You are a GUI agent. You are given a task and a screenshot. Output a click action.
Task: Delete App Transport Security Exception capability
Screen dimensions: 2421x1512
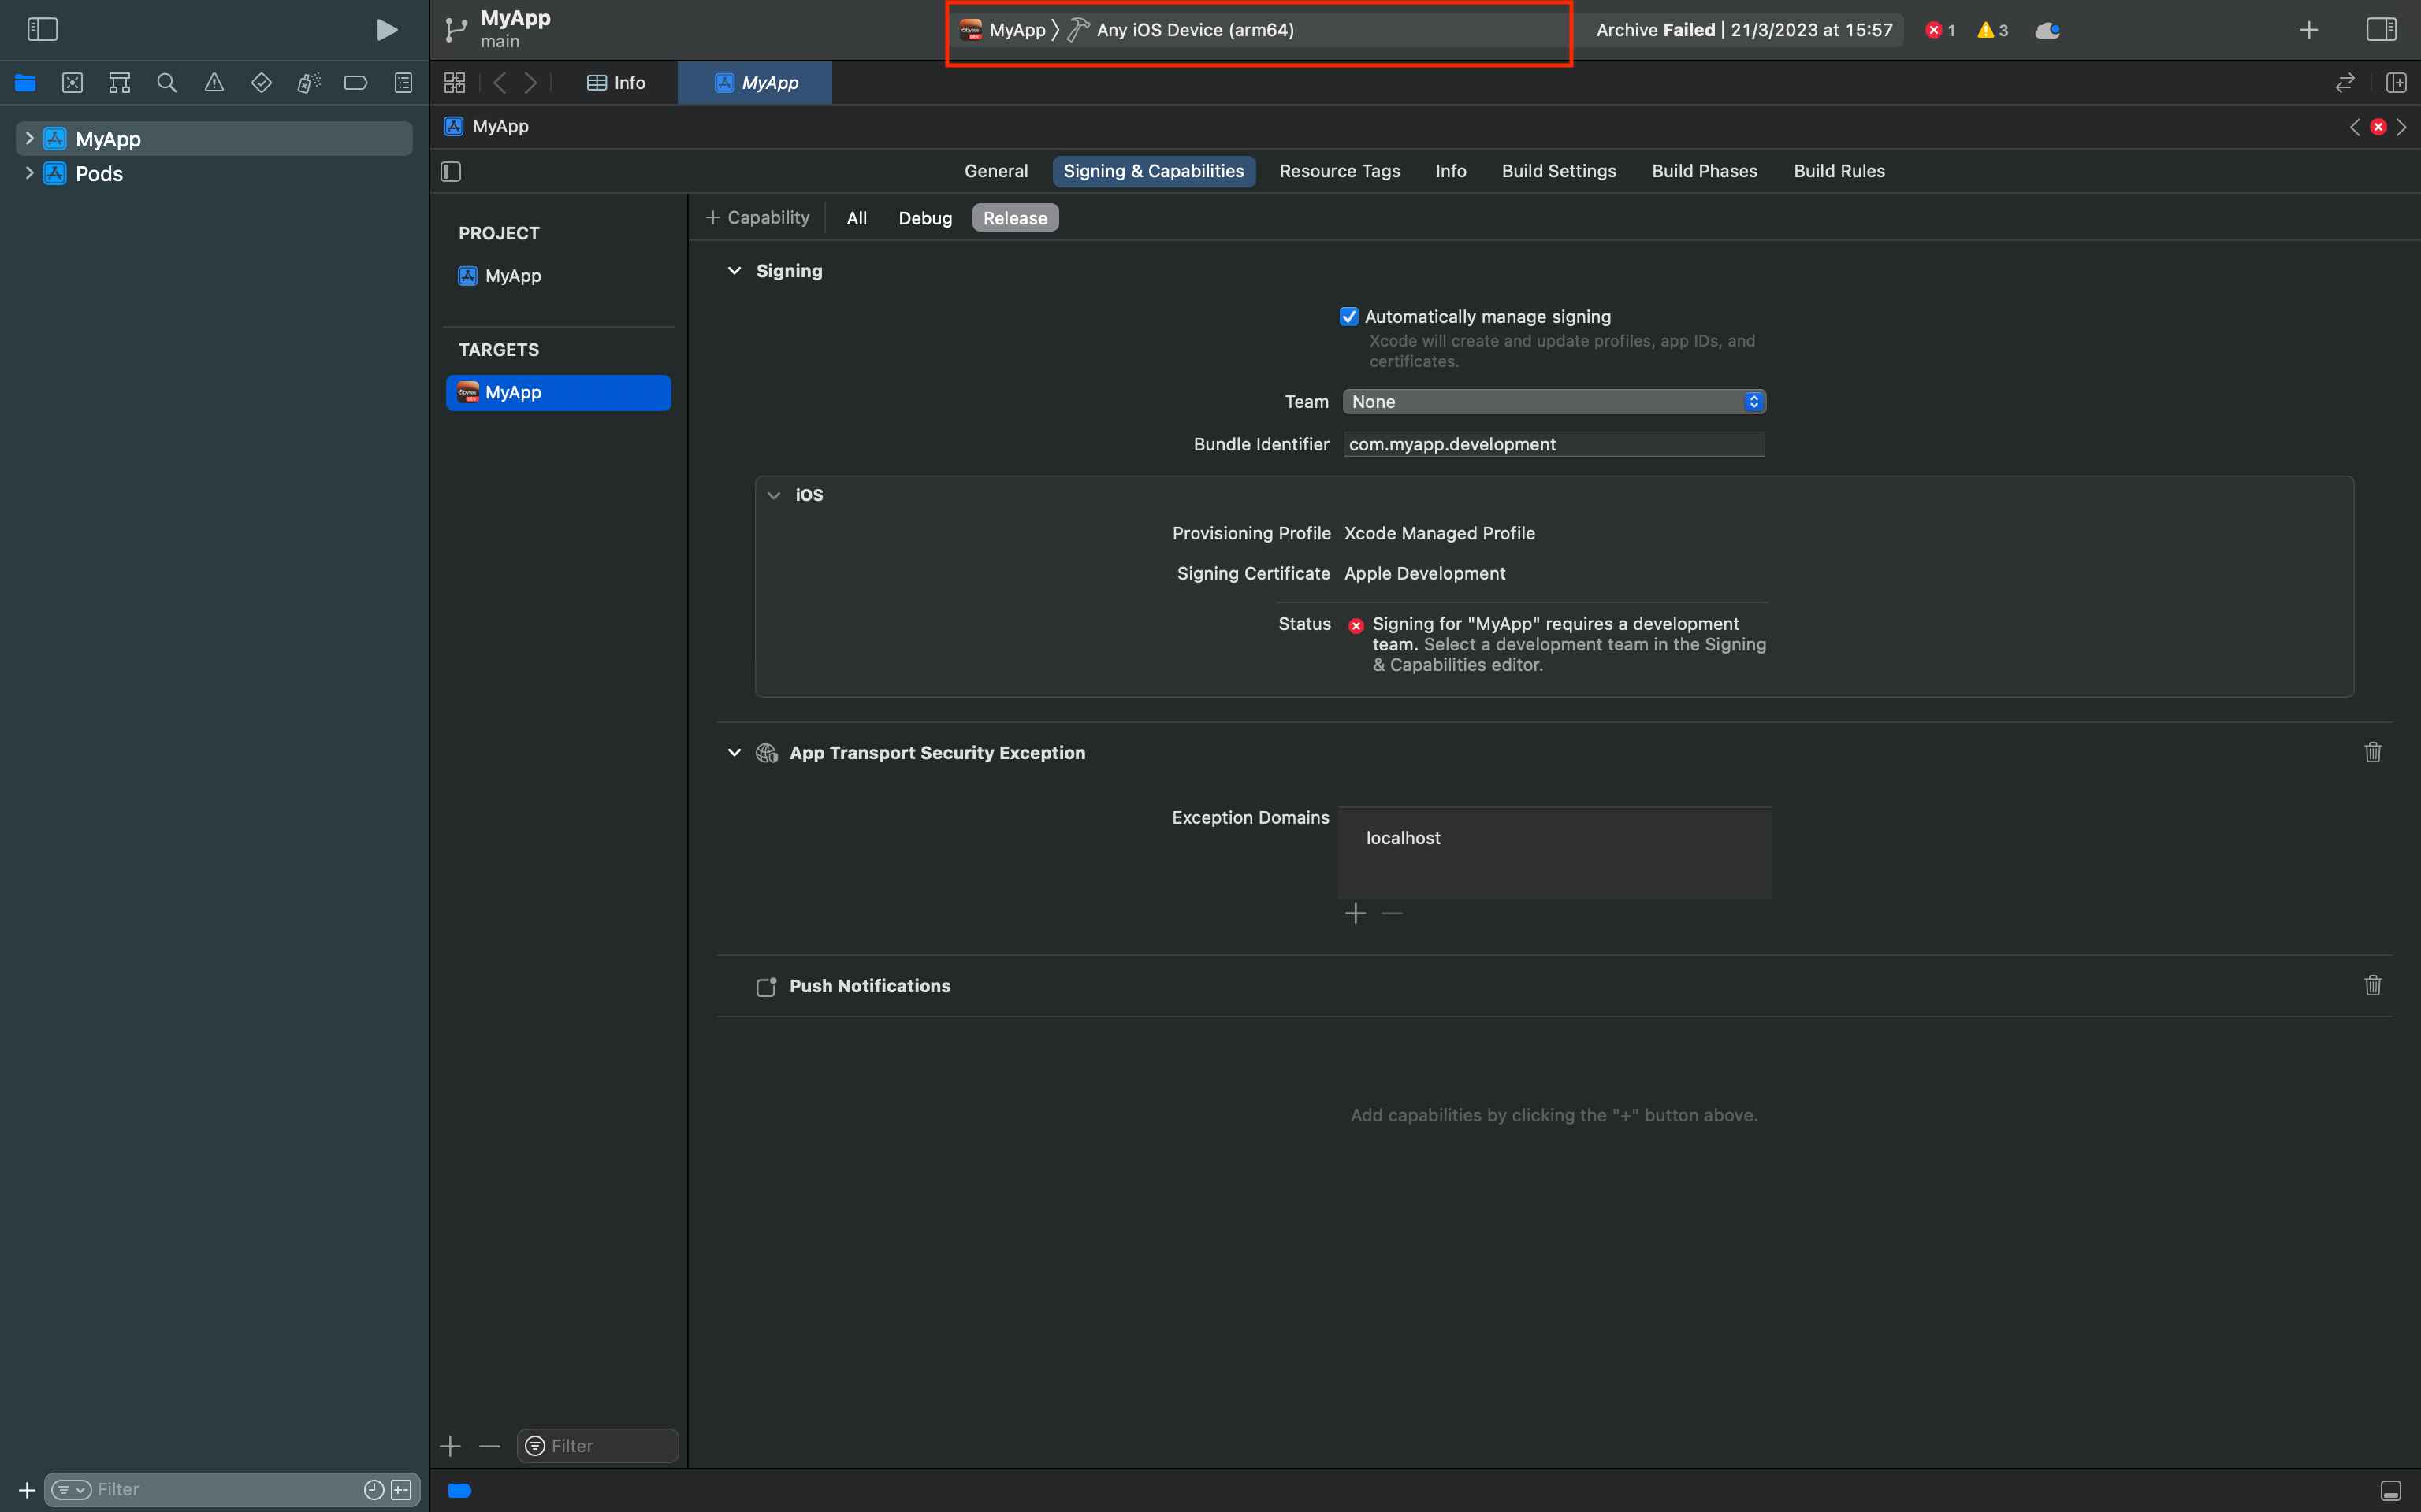pyautogui.click(x=2373, y=752)
